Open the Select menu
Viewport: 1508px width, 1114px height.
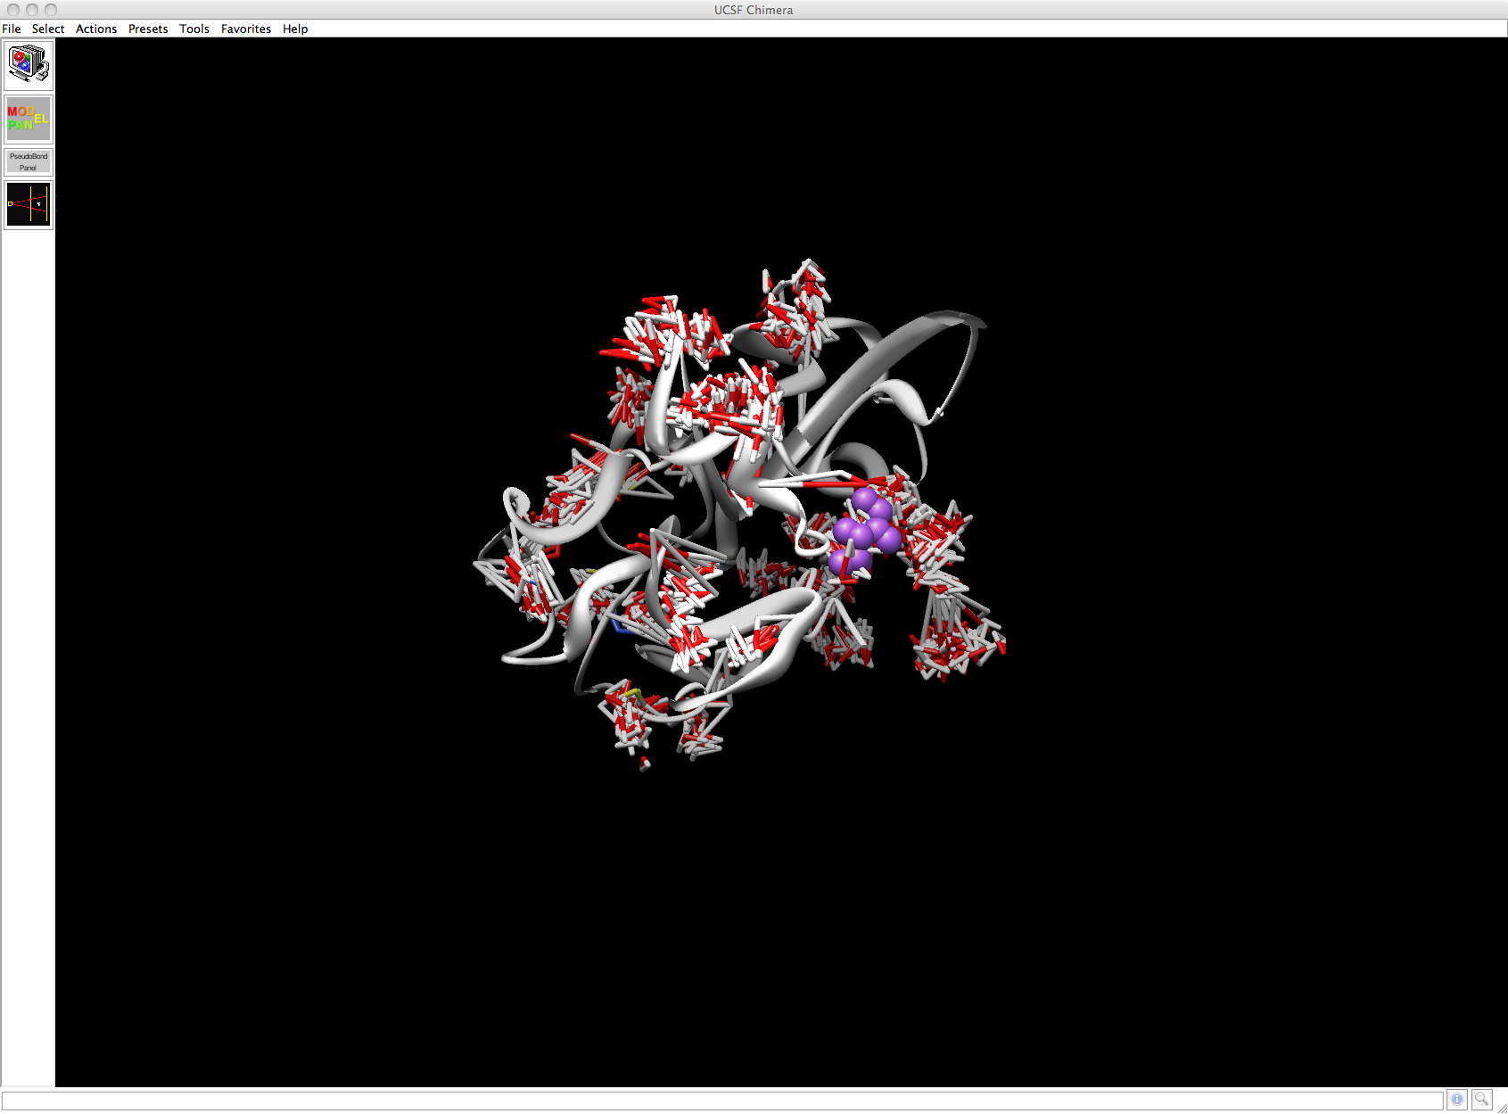48,29
